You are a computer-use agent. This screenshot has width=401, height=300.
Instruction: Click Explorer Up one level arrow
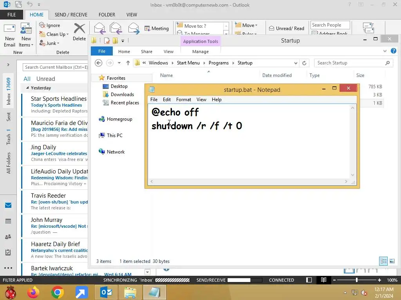click(128, 63)
